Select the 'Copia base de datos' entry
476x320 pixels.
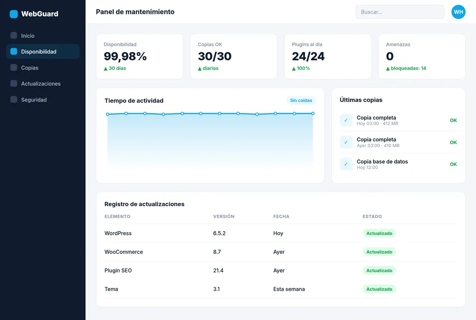tap(398, 164)
